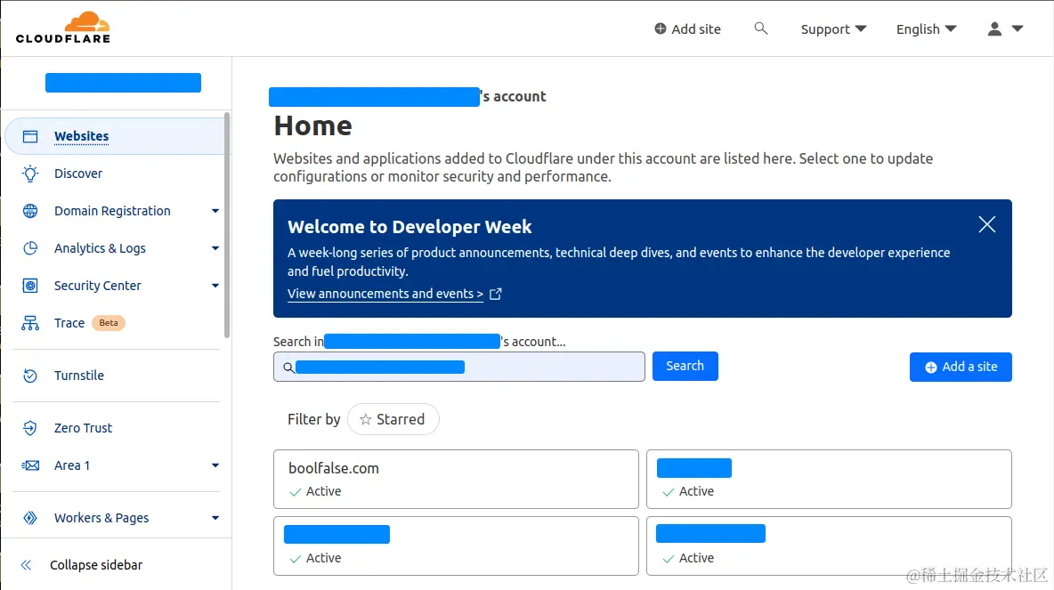1054x590 pixels.
Task: Click the Zero Trust icon
Action: pos(30,428)
